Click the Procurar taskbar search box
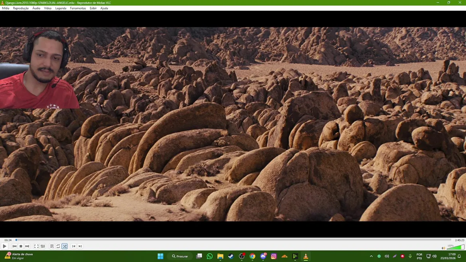The height and width of the screenshot is (262, 466). [180, 256]
